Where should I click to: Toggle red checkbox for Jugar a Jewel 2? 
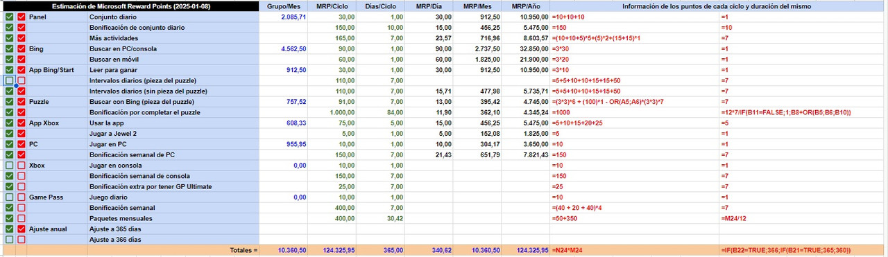point(21,134)
